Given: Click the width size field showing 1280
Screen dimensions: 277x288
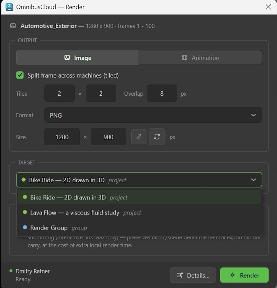Looking at the screenshot, I should 62,137.
